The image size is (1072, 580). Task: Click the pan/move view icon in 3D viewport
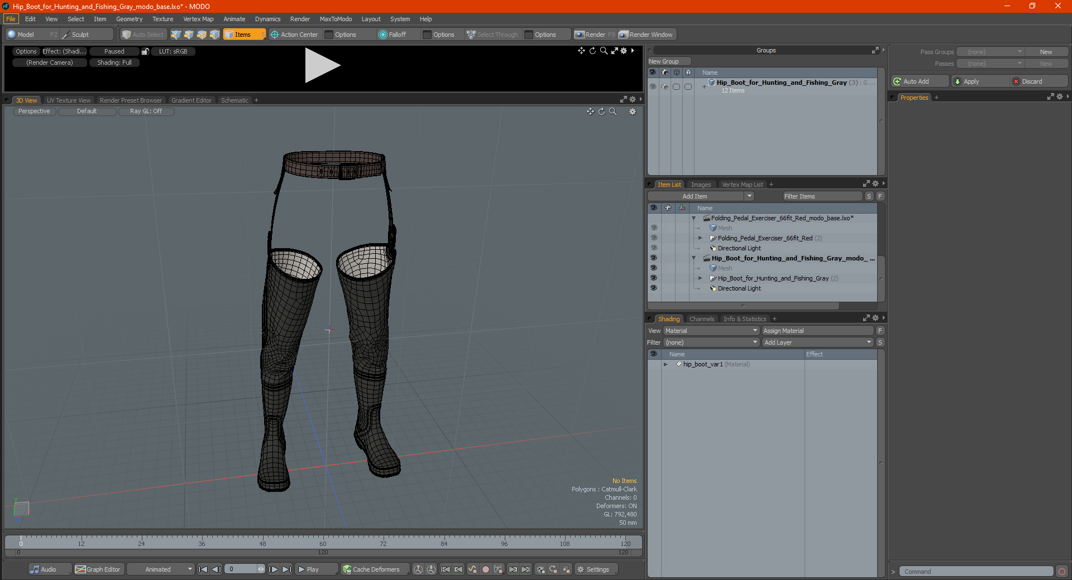tap(590, 112)
